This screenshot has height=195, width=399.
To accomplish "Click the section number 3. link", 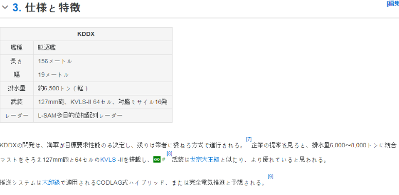I will (x=17, y=8).
